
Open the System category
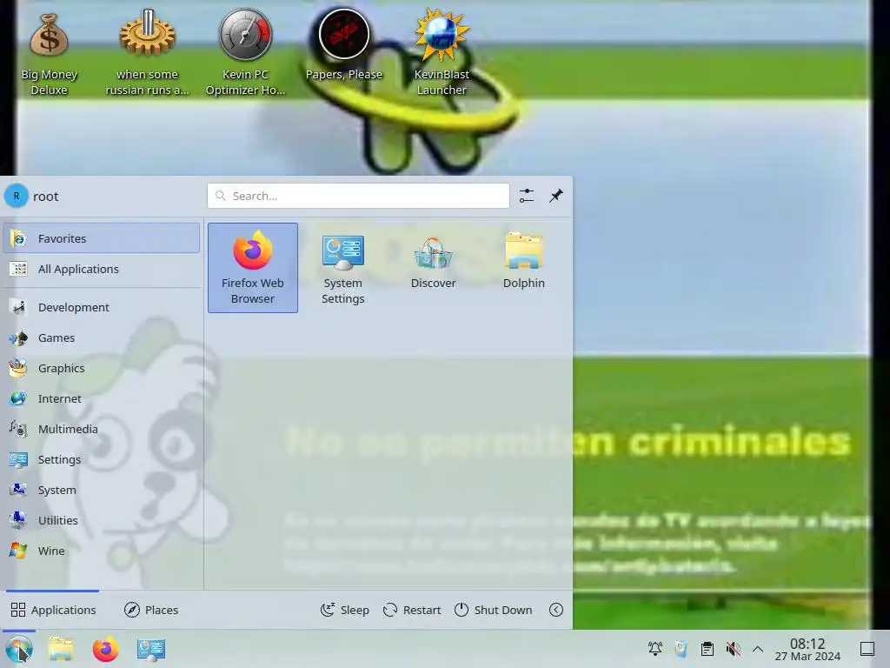[x=102, y=490]
